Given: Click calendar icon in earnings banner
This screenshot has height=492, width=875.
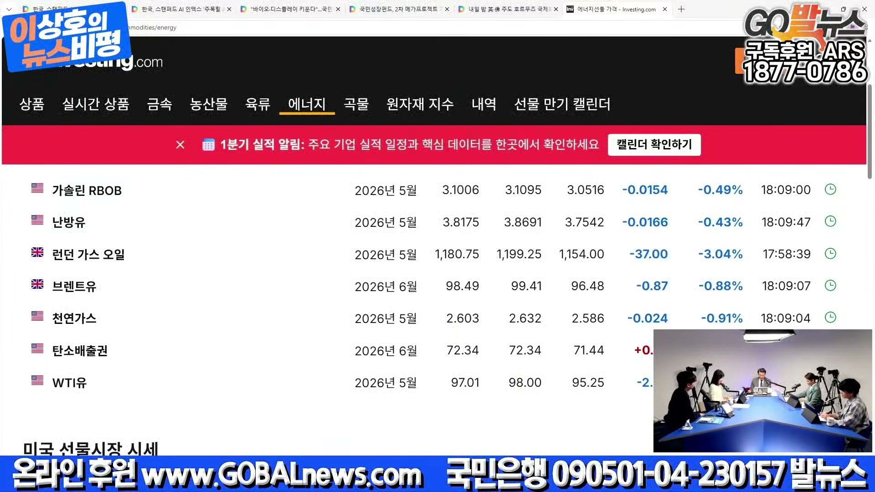Looking at the screenshot, I should tap(208, 145).
